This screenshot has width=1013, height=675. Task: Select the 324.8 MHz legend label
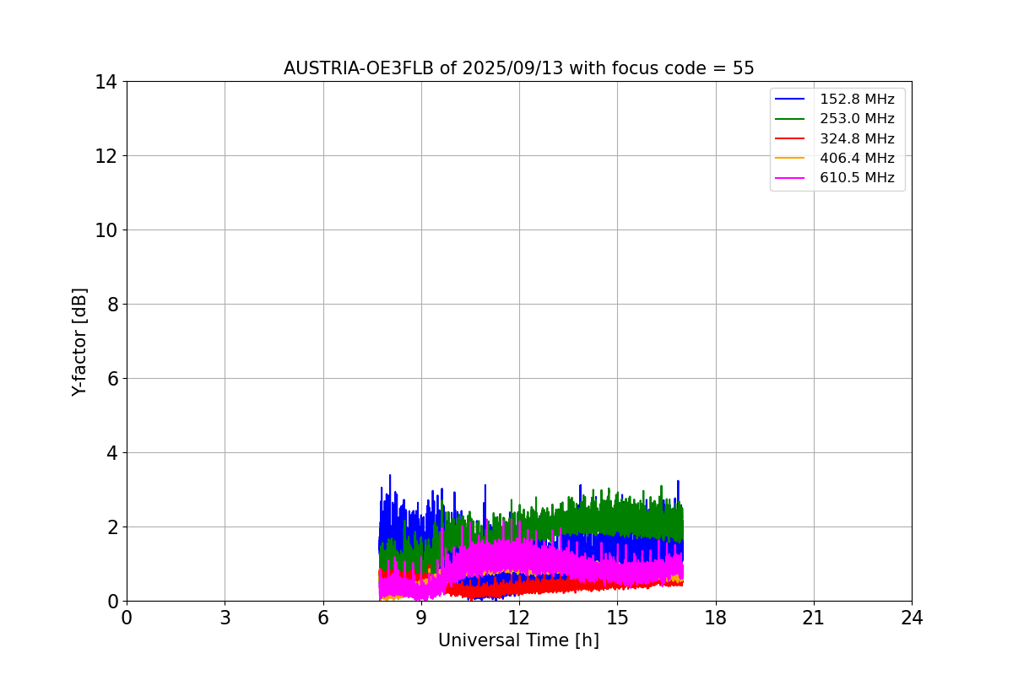[x=857, y=138]
